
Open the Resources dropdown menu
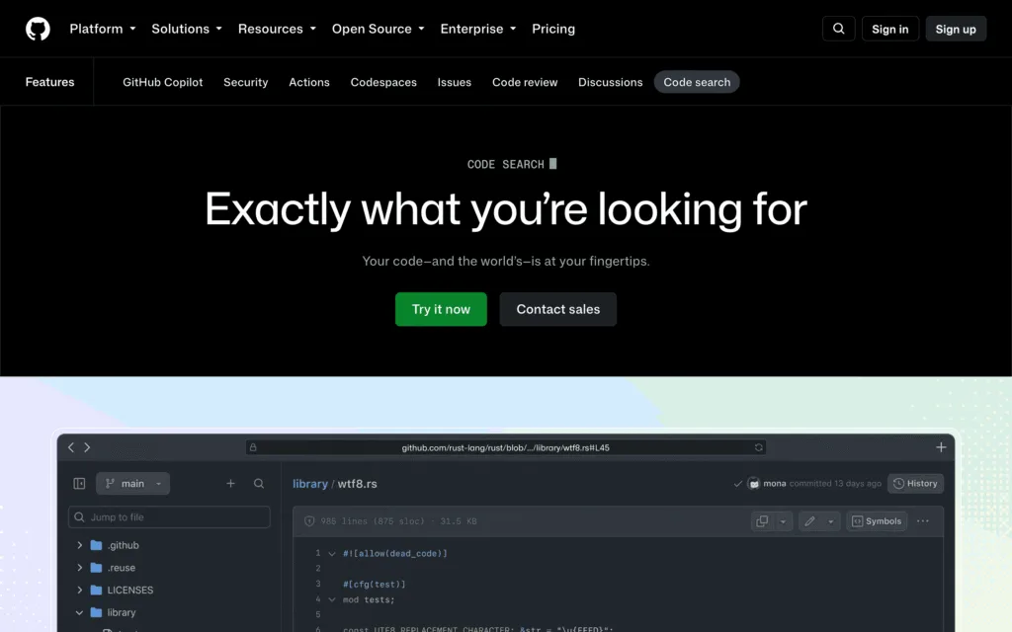(x=277, y=29)
